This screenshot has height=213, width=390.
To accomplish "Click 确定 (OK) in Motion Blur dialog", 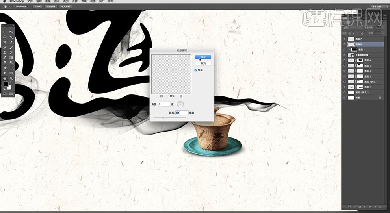I will (203, 57).
